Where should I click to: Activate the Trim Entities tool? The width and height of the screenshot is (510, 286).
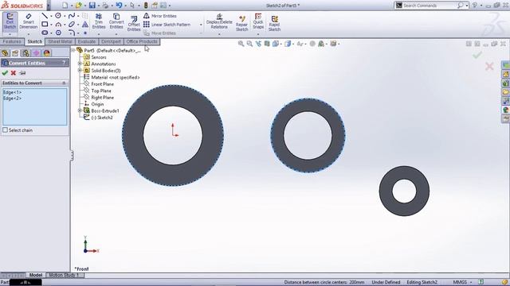click(99, 21)
